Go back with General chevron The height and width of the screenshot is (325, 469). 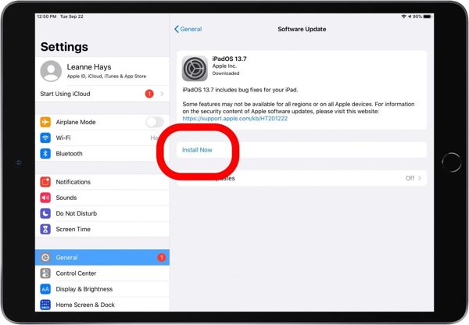(177, 29)
